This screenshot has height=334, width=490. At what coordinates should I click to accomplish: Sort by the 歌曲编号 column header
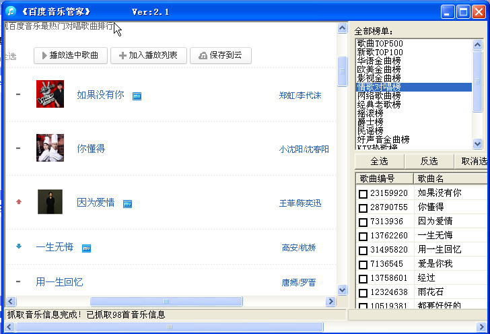click(384, 178)
